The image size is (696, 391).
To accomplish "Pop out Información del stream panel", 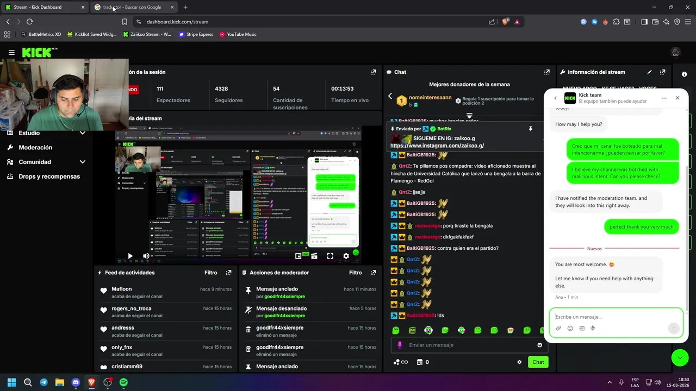I will (x=662, y=72).
